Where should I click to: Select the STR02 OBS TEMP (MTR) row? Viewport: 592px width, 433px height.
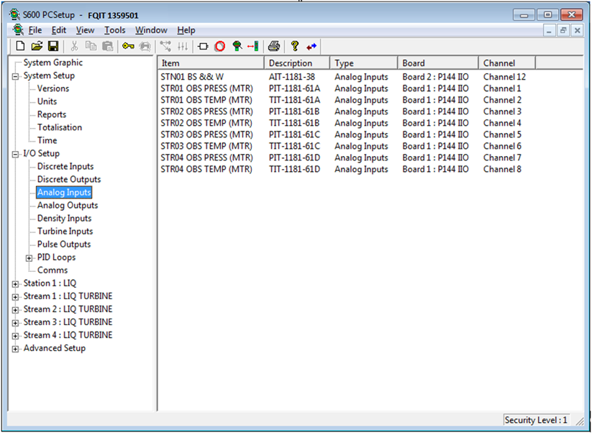tap(341, 123)
